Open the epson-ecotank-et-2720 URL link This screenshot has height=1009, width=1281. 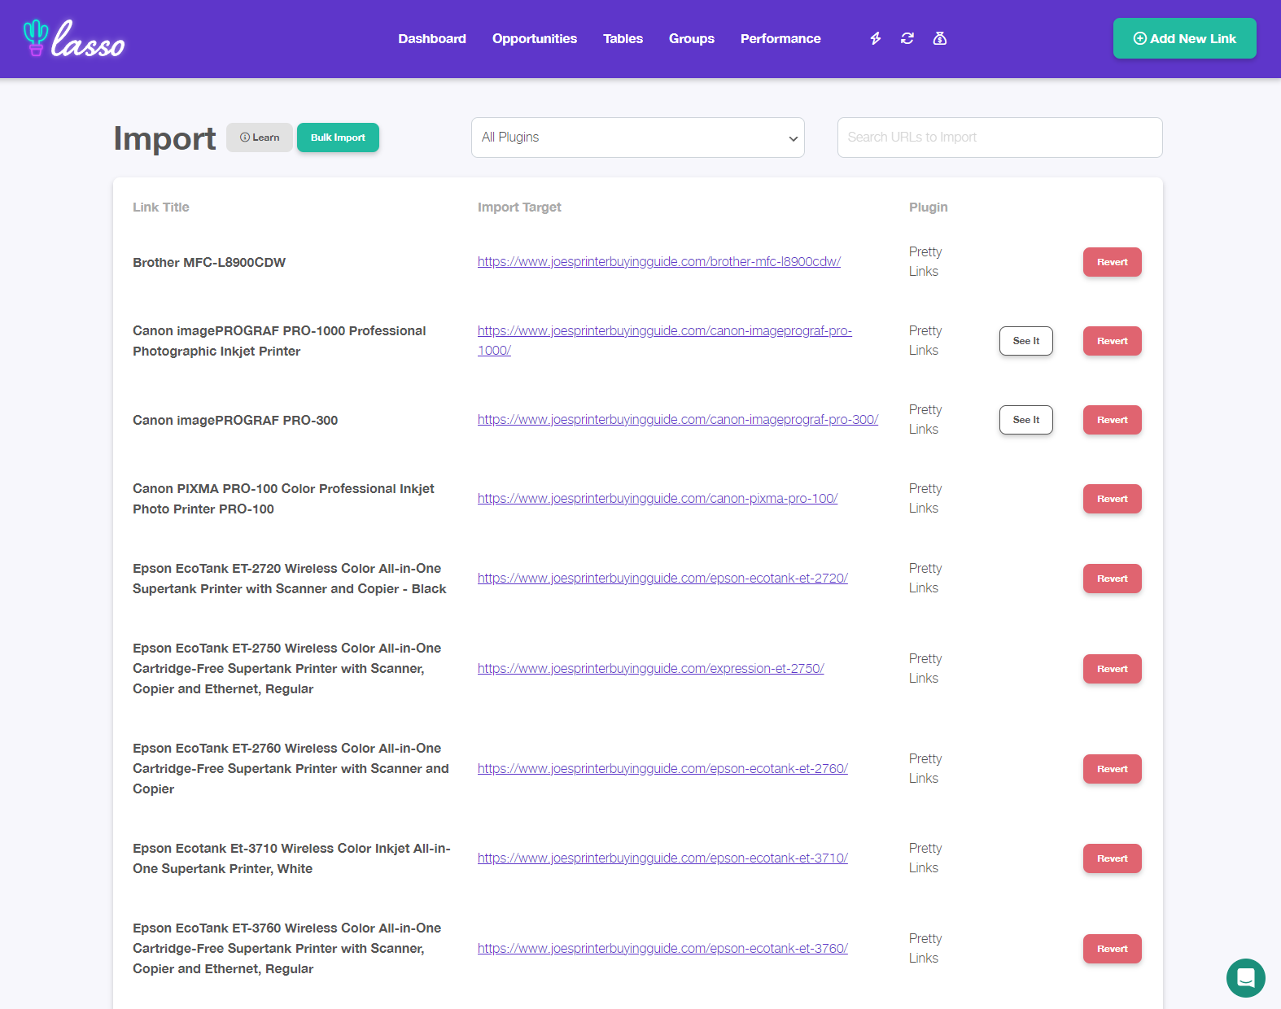point(662,578)
